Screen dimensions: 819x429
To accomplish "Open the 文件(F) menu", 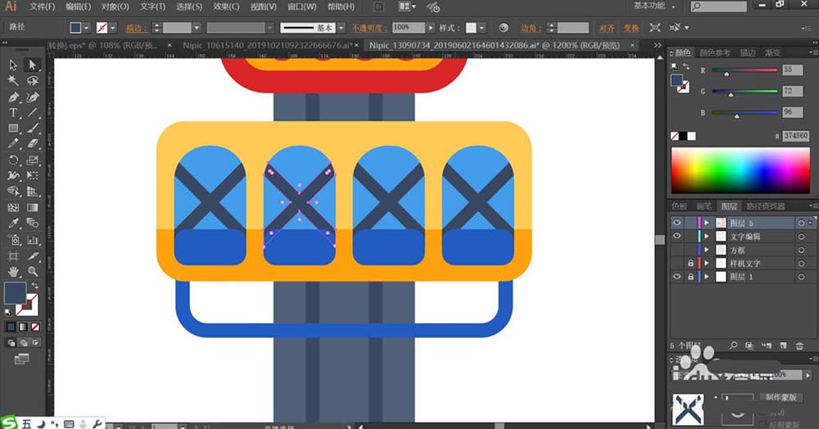I will pyautogui.click(x=41, y=7).
